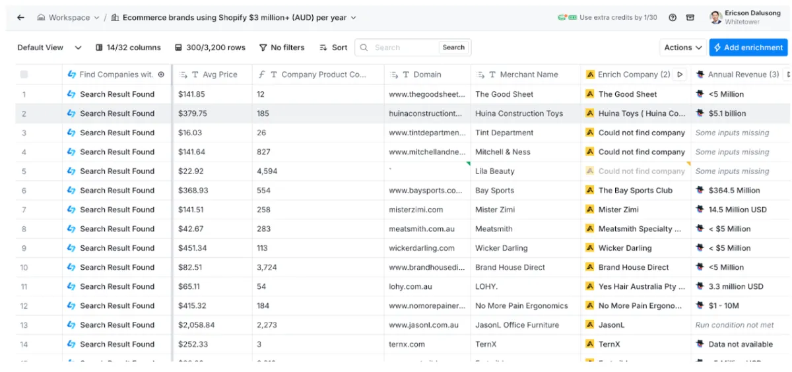Click the Add enrichment button

click(x=749, y=47)
